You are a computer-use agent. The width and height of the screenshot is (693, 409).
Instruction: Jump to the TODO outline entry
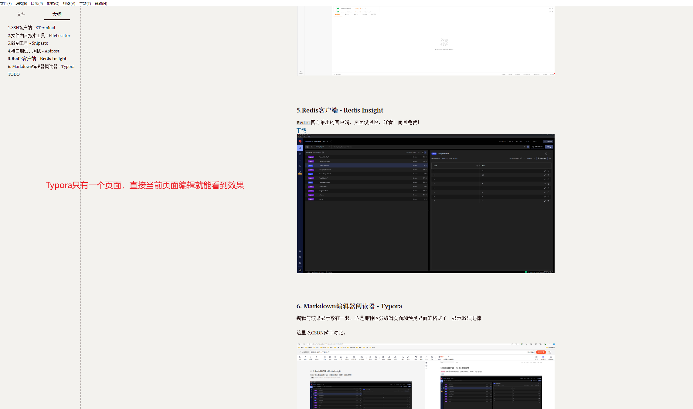click(x=14, y=74)
